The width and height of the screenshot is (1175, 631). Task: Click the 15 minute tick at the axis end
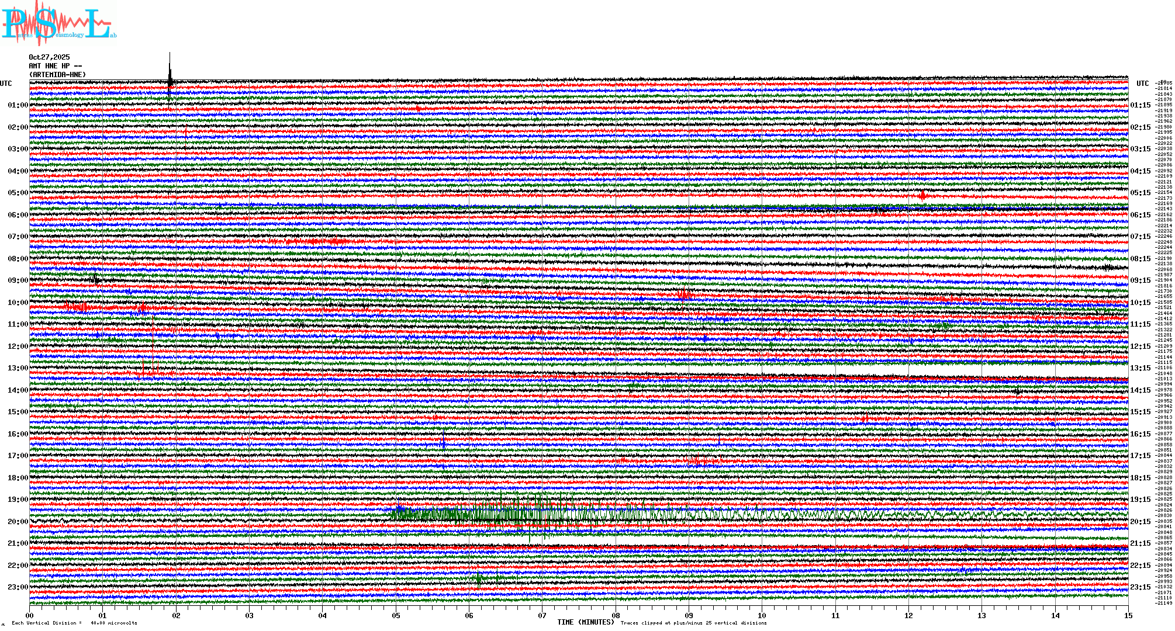pos(1128,616)
